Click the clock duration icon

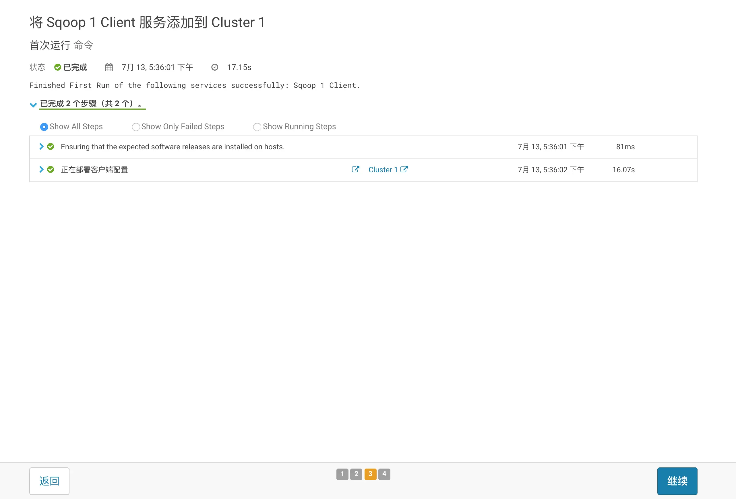[215, 67]
